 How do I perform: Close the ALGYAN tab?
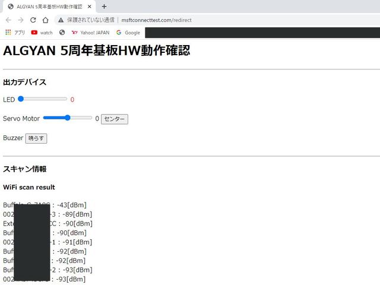coord(90,7)
